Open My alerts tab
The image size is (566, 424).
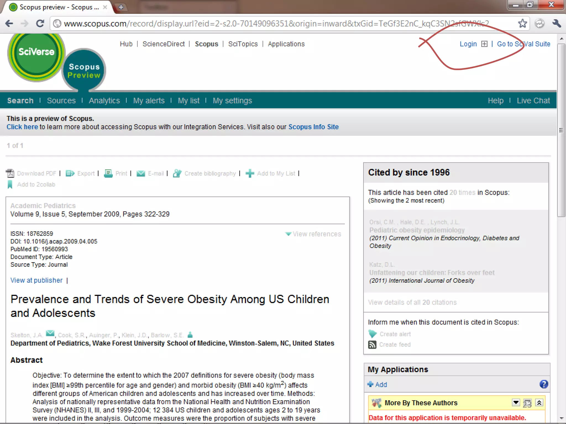click(149, 100)
